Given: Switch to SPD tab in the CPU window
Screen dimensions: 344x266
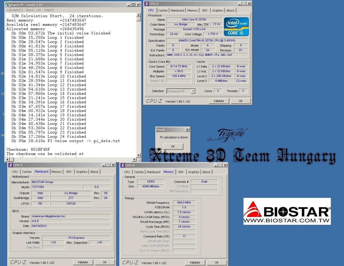Looking at the screenshot, I should coord(205,10).
